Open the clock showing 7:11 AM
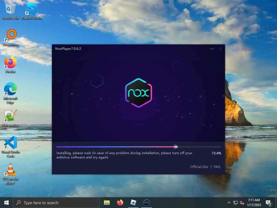Screen dimensions: 277x208 pyautogui.click(x=254, y=203)
